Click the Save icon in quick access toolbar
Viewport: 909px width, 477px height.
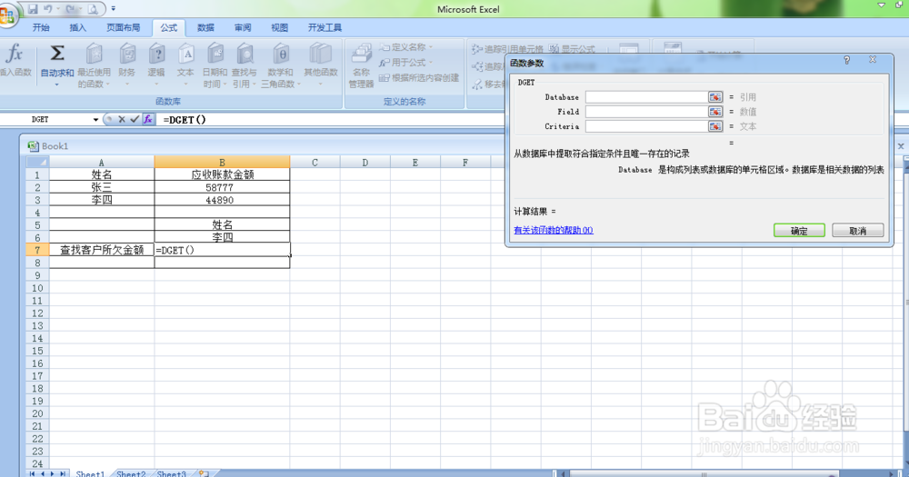point(33,9)
